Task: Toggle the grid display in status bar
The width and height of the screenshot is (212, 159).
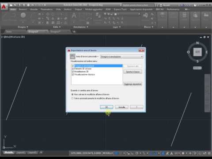Action: (117, 153)
